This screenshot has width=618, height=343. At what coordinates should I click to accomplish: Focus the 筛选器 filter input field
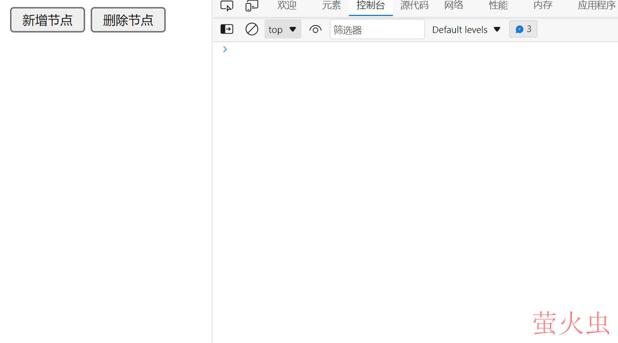(377, 29)
